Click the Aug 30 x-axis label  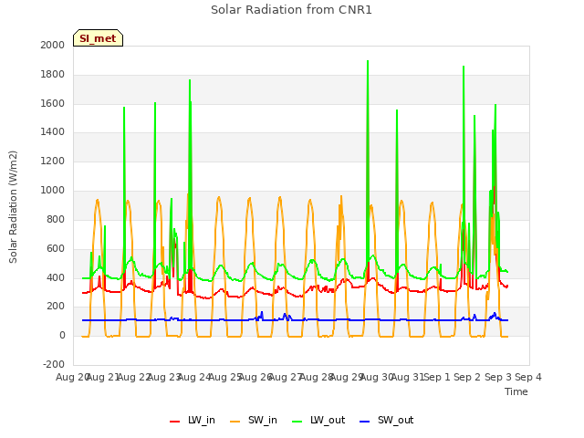[x=377, y=377]
